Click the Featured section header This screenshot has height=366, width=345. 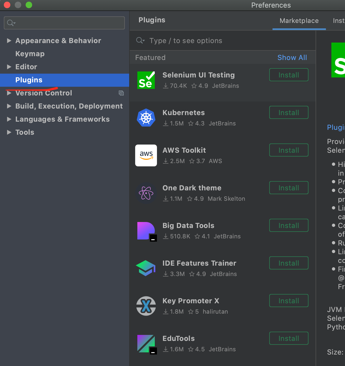point(150,58)
